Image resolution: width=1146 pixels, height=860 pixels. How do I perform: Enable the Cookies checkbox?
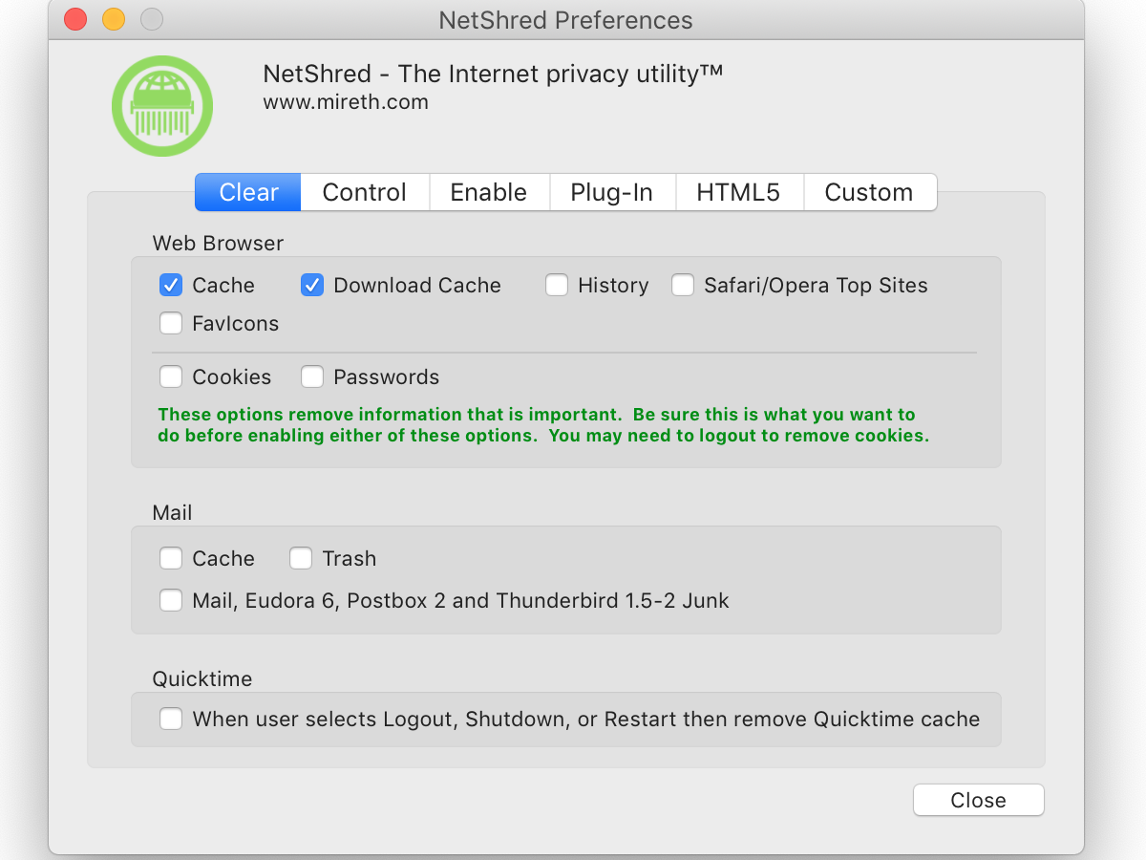[x=171, y=376]
